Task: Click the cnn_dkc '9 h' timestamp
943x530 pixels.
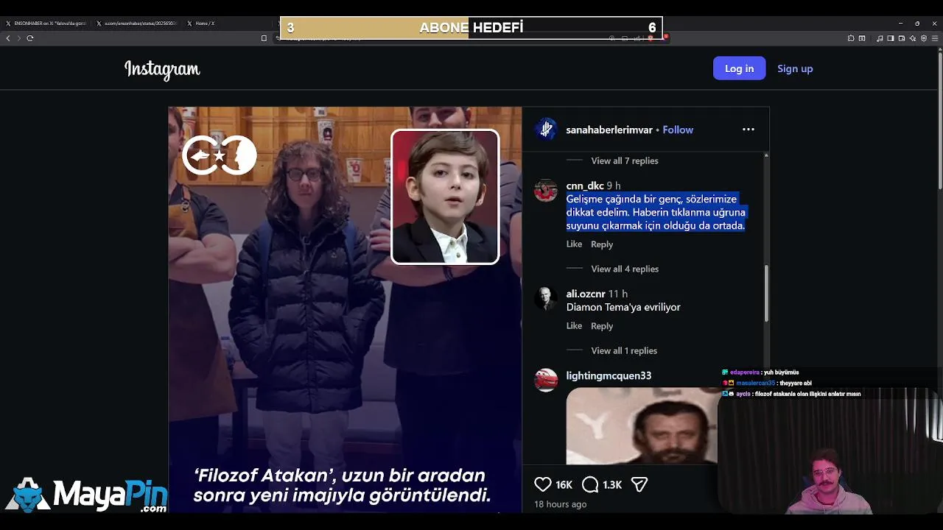Action: pyautogui.click(x=614, y=185)
